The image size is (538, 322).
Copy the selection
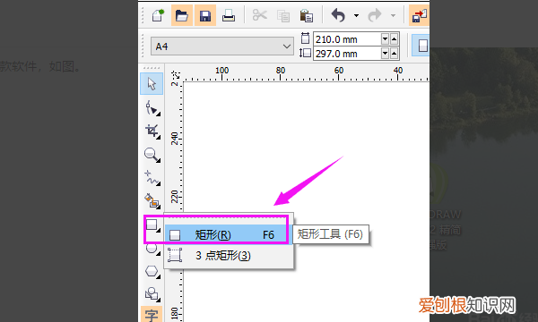283,16
